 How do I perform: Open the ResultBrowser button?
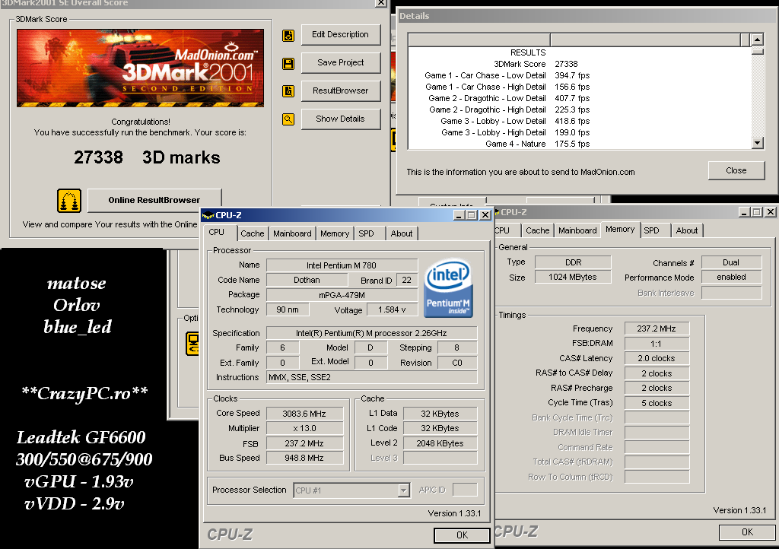pos(341,90)
